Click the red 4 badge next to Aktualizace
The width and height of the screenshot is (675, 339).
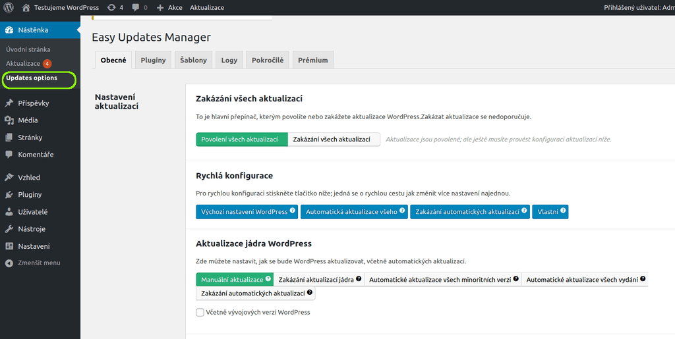pos(47,64)
